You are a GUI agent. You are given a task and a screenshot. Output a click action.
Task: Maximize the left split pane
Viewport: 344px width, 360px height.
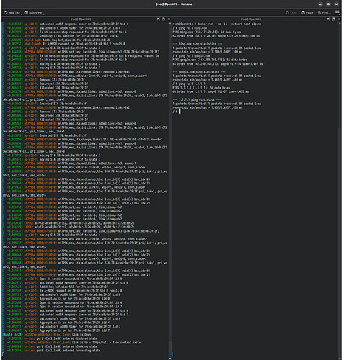click(158, 19)
